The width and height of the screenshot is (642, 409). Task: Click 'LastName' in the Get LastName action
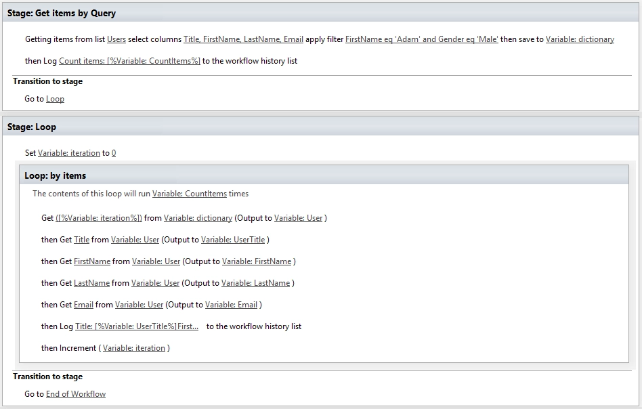click(x=91, y=283)
